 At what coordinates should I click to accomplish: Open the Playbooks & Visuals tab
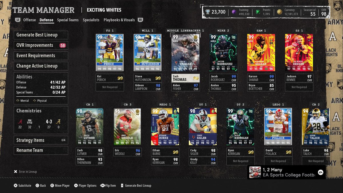pyautogui.click(x=119, y=20)
